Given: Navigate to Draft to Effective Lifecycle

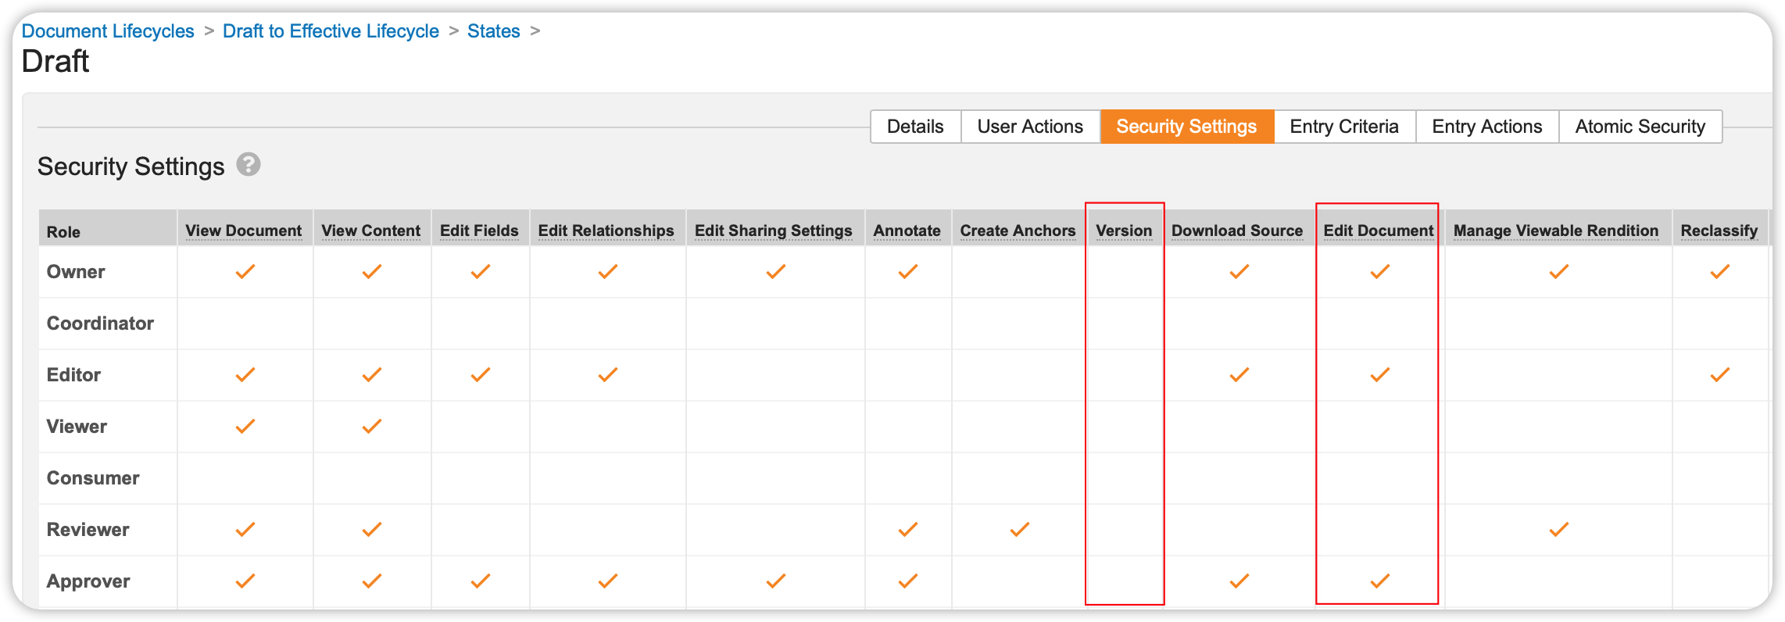Looking at the screenshot, I should click(331, 31).
